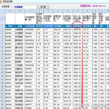Select column A header

[x=10, y=11]
